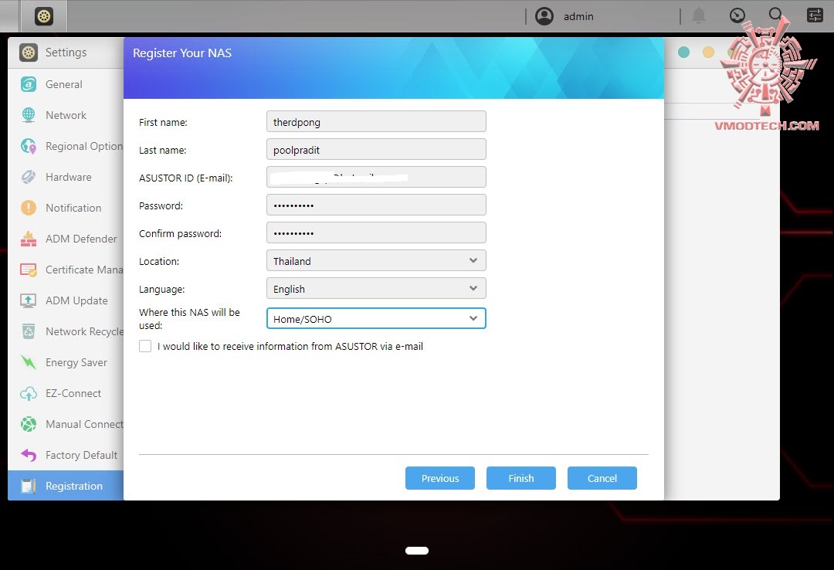Click the Confirm password field
Screen dimensions: 834x570
[x=376, y=232]
